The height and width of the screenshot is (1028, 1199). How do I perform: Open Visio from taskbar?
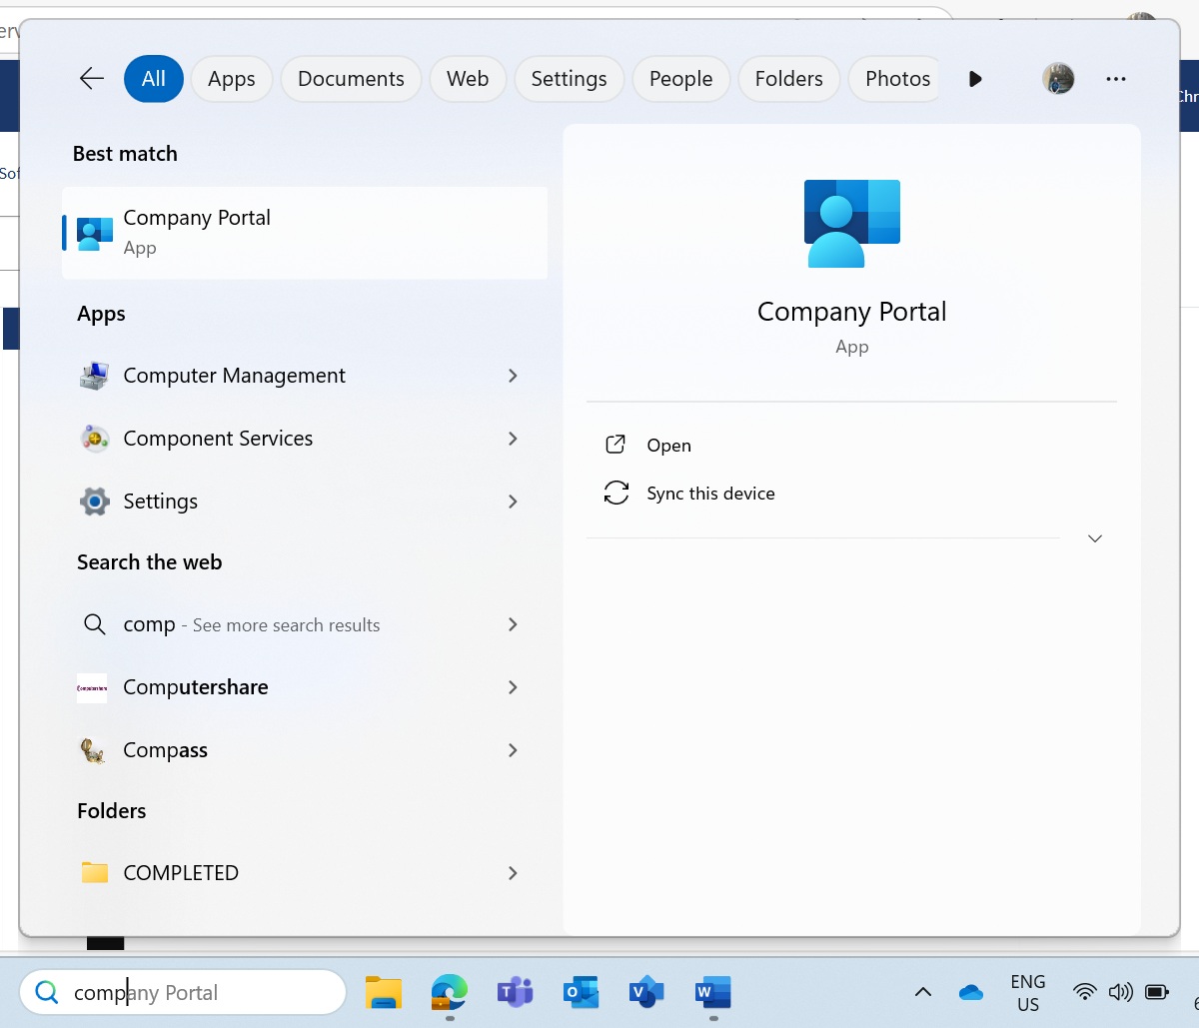click(x=646, y=992)
